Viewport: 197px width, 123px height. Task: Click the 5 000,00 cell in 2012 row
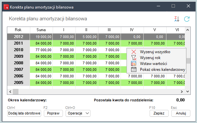click(x=87, y=37)
